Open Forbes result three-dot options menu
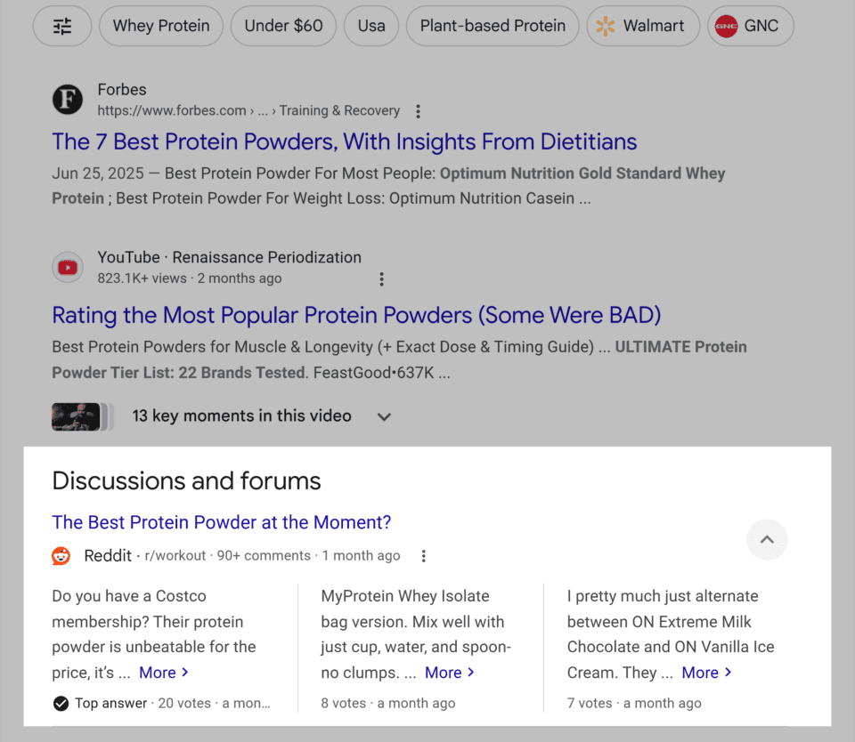 [418, 111]
